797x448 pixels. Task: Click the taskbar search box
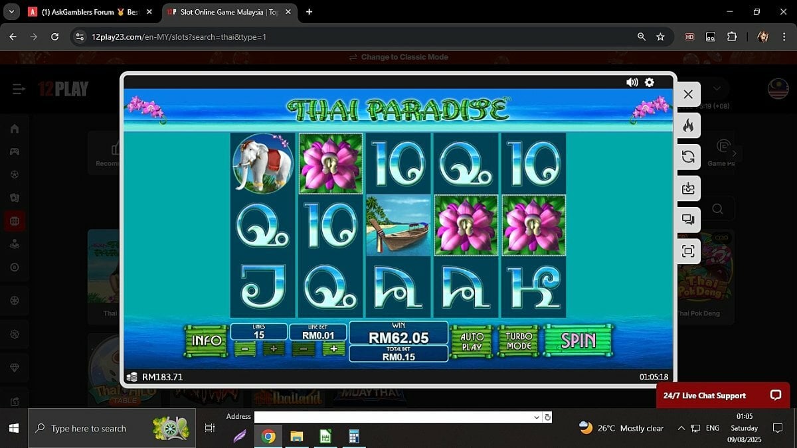coord(112,429)
